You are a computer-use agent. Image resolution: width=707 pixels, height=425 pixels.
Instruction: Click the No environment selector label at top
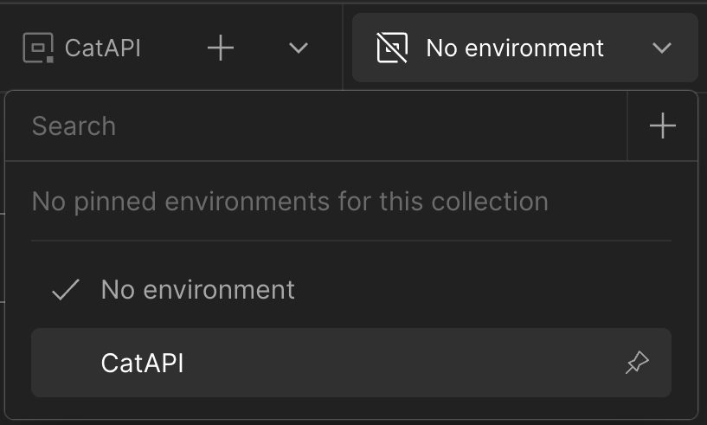pyautogui.click(x=515, y=48)
